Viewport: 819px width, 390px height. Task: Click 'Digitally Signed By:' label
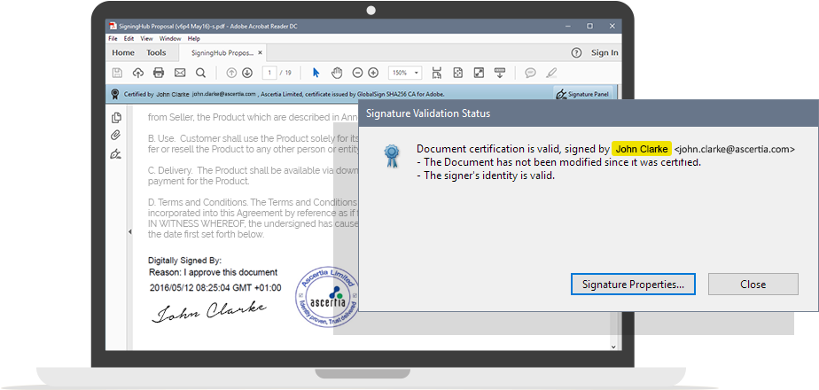[x=185, y=260]
